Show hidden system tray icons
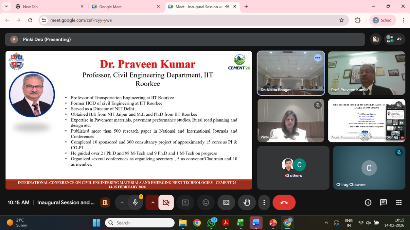Image resolution: width=410 pixels, height=230 pixels. pyautogui.click(x=326, y=223)
